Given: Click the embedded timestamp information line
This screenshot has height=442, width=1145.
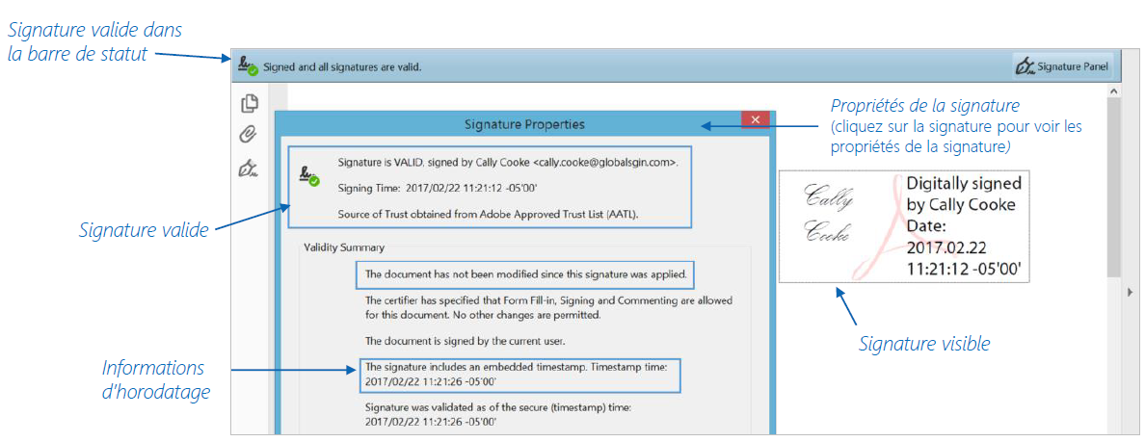Looking at the screenshot, I should pos(520,375).
